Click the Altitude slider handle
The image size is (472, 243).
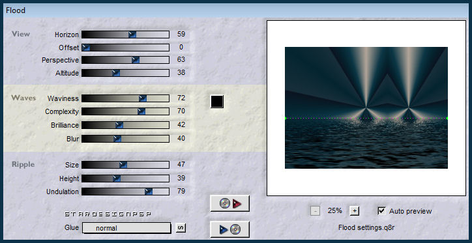coord(116,73)
